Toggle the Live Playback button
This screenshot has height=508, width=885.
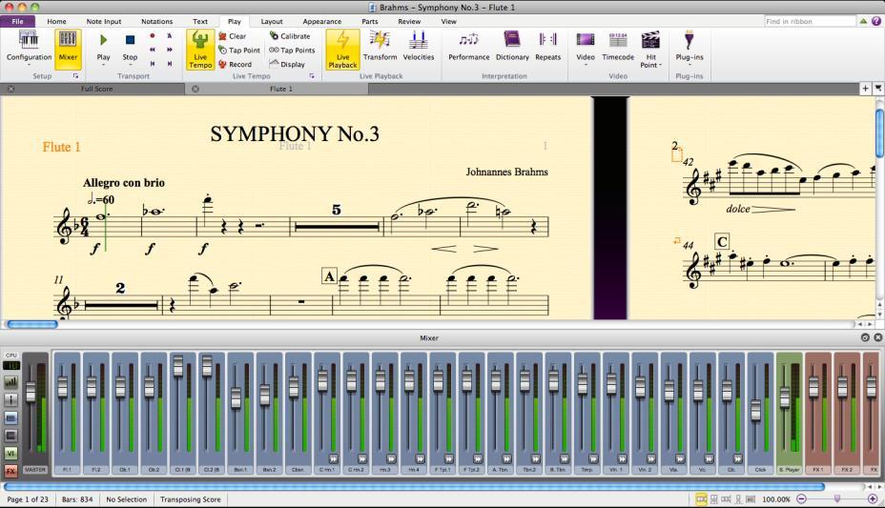[342, 50]
